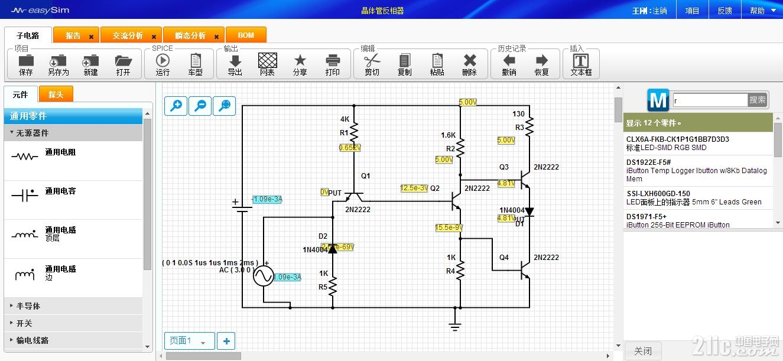Click the Mouser M logo icon
Viewport: 783px width, 361px height.
pyautogui.click(x=658, y=100)
